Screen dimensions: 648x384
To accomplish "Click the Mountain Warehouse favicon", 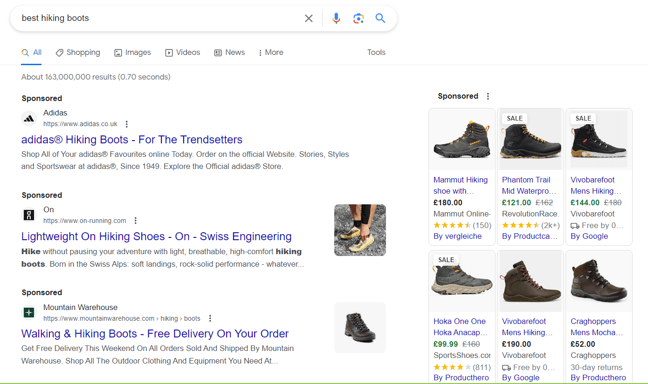I will point(29,312).
